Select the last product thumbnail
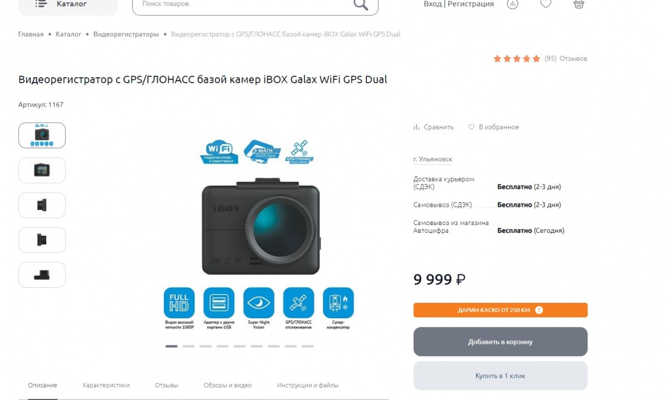This screenshot has width=667, height=400. coord(42,274)
